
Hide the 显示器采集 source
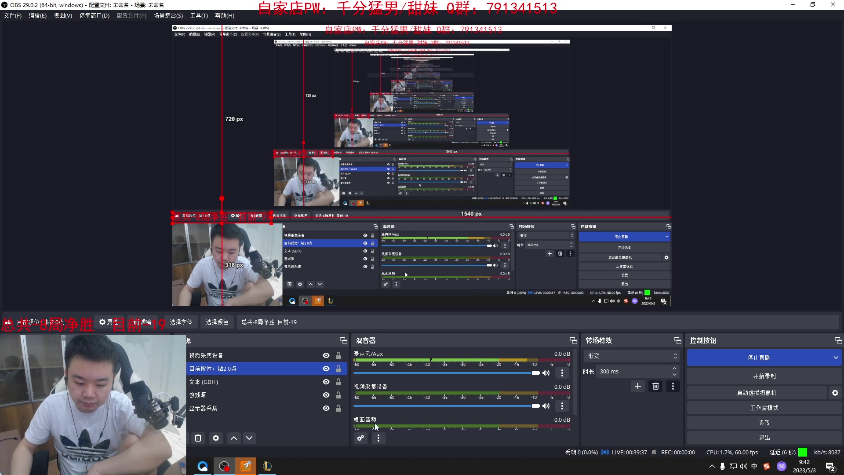pyautogui.click(x=326, y=408)
